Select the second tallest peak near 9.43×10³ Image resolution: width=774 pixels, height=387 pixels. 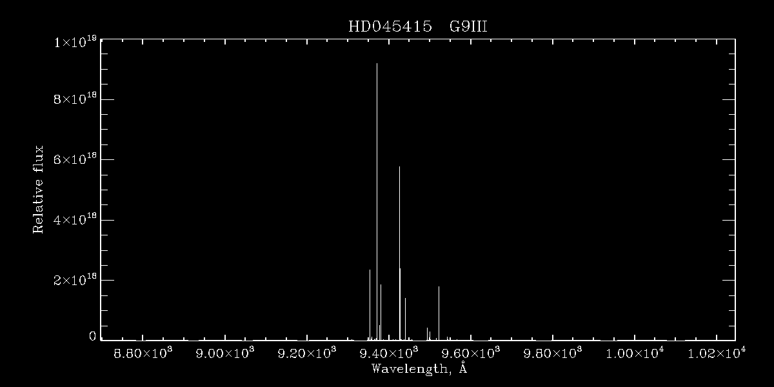(x=399, y=253)
